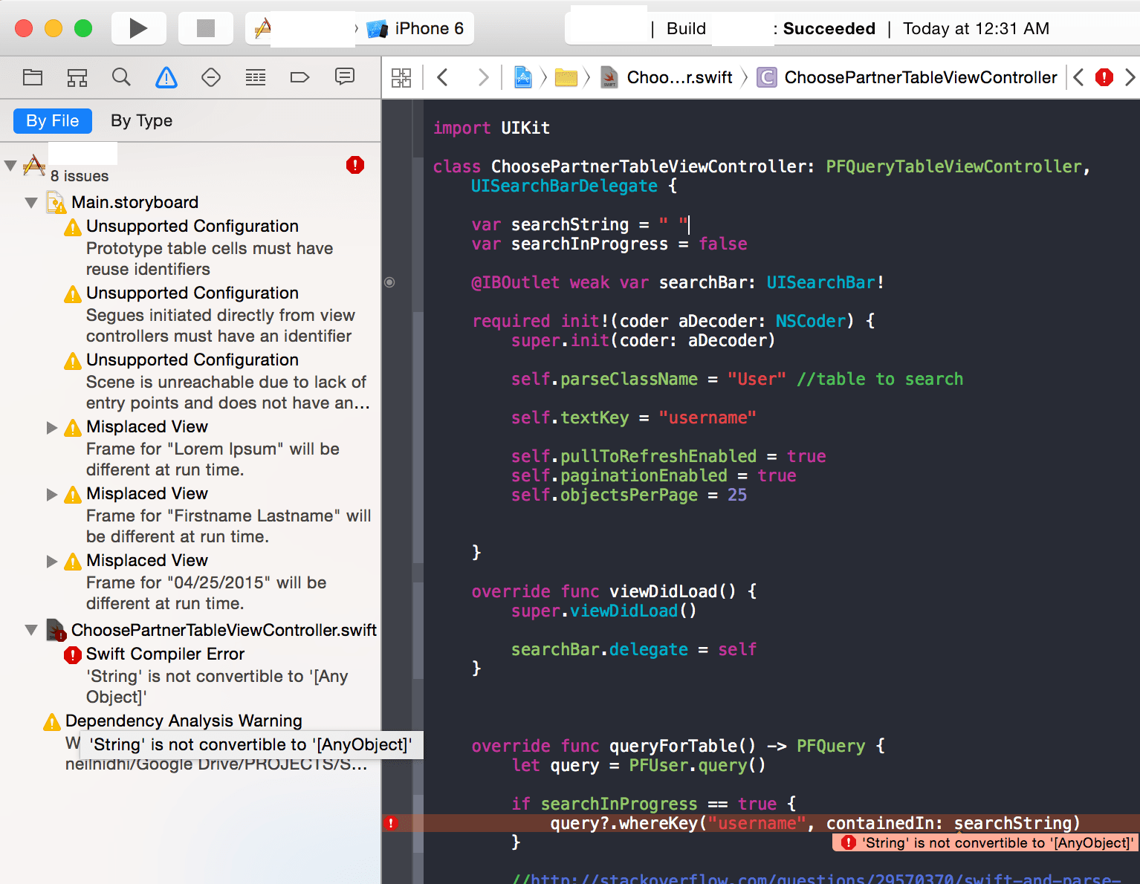Show the Debug navigator
This screenshot has width=1140, height=884.
pyautogui.click(x=256, y=77)
